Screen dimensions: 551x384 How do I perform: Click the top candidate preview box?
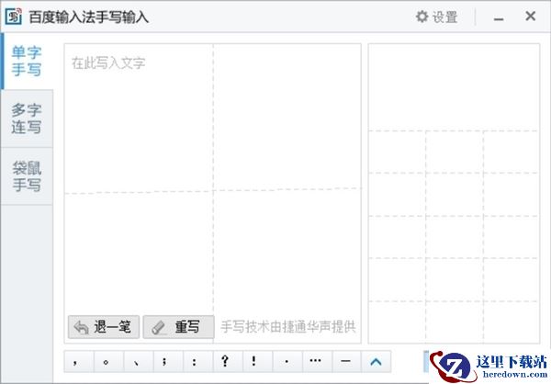454,87
